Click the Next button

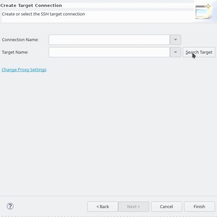tap(133, 207)
